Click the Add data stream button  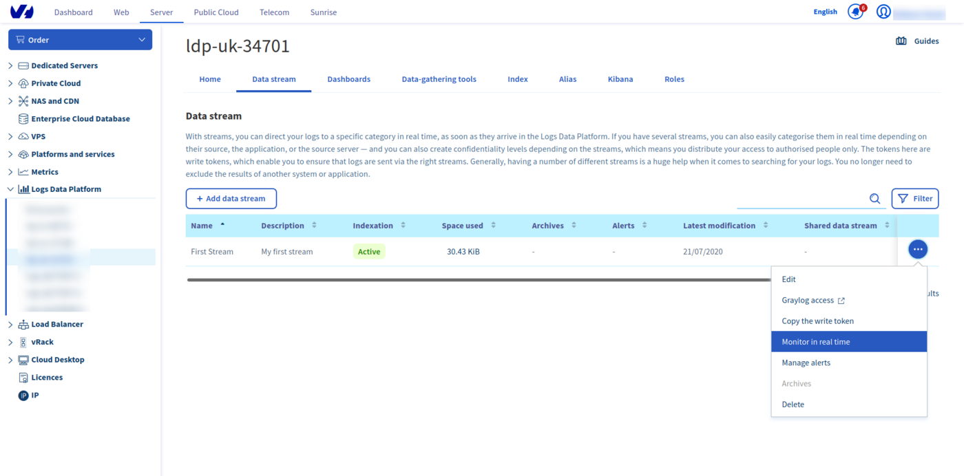(x=231, y=199)
